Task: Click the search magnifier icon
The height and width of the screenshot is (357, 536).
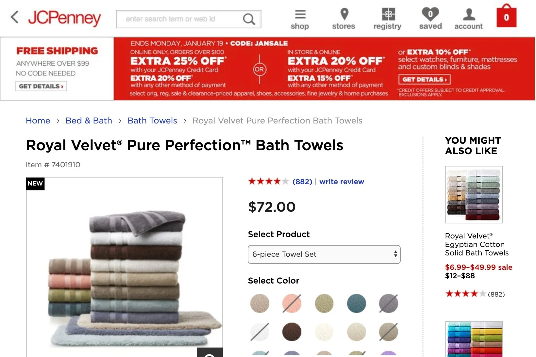Action: pyautogui.click(x=249, y=19)
